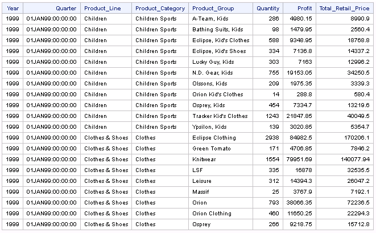Image resolution: width=376 pixels, height=233 pixels.
Task: Click the Quarter column header
Action: [66, 9]
